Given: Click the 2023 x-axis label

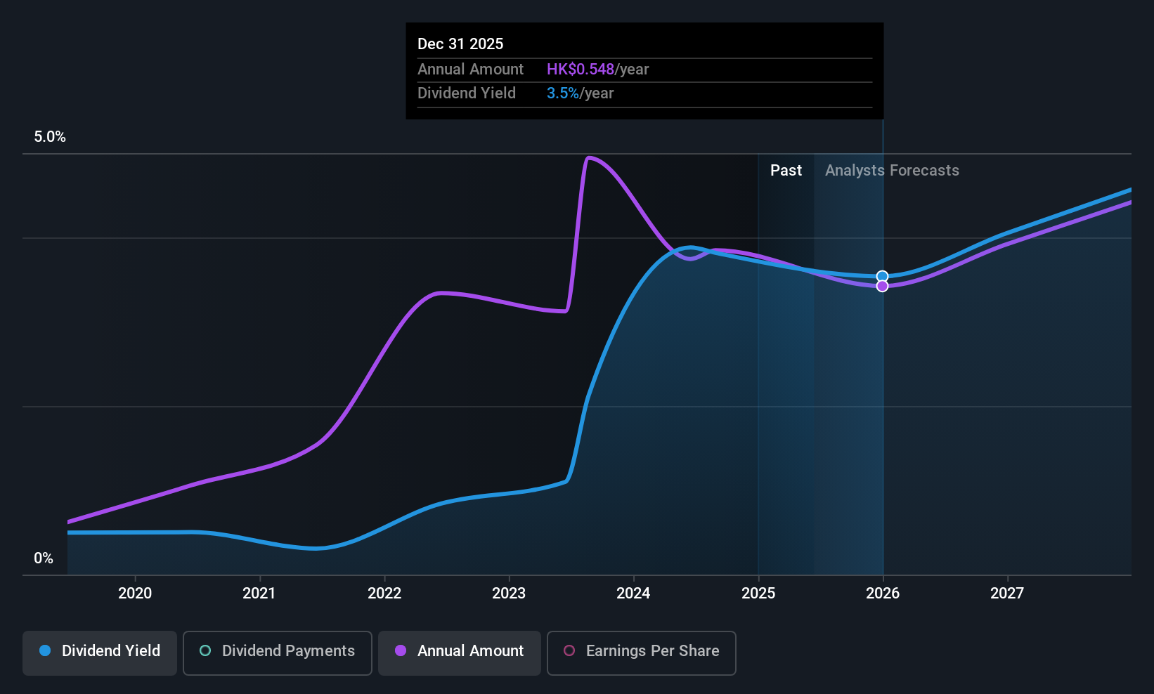Looking at the screenshot, I should pos(509,593).
